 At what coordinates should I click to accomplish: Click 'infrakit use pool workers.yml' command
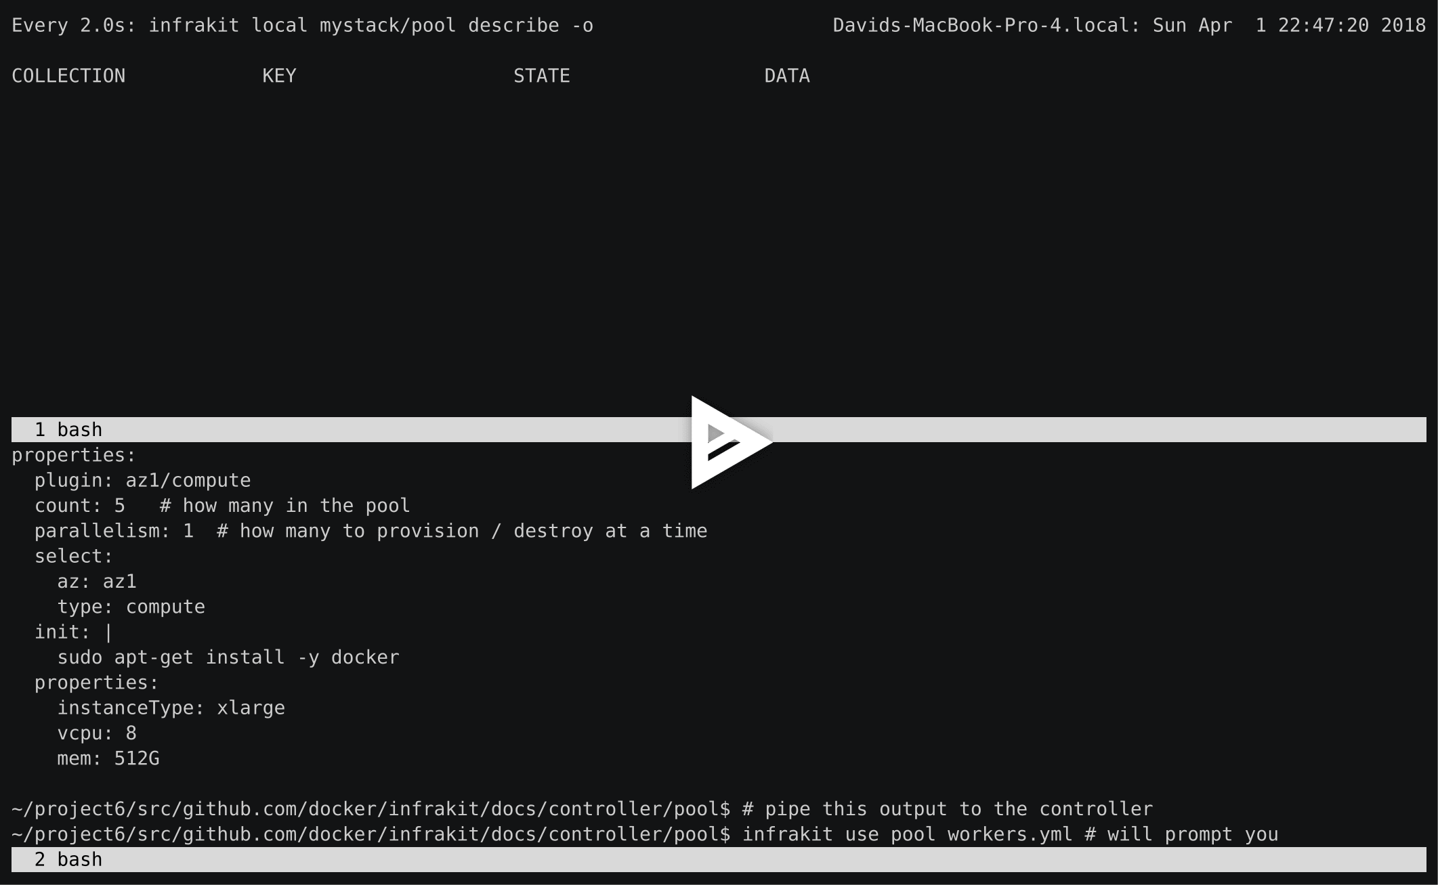(907, 834)
